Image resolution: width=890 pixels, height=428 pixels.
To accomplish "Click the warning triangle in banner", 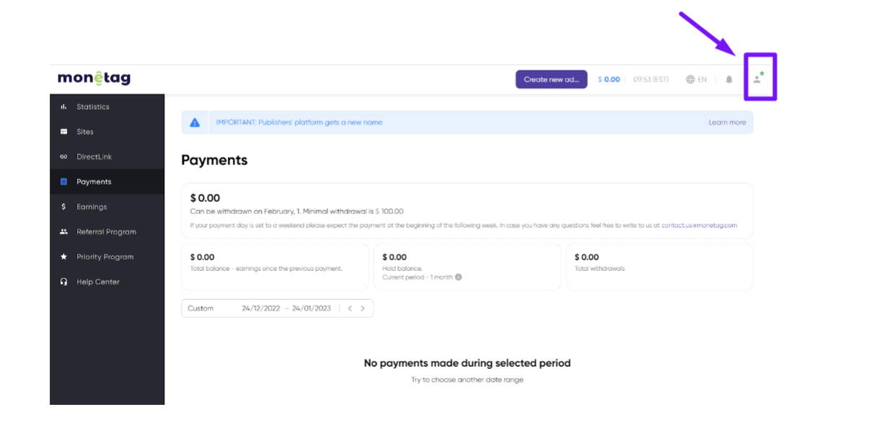I will pos(195,122).
